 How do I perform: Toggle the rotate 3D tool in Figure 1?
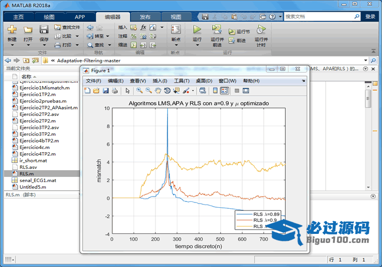click(167, 91)
